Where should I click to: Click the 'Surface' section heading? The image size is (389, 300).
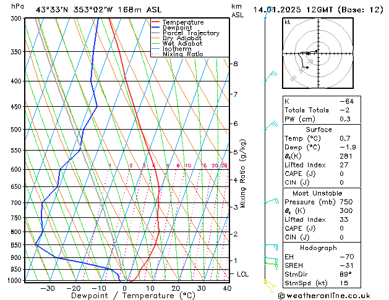(x=318, y=130)
